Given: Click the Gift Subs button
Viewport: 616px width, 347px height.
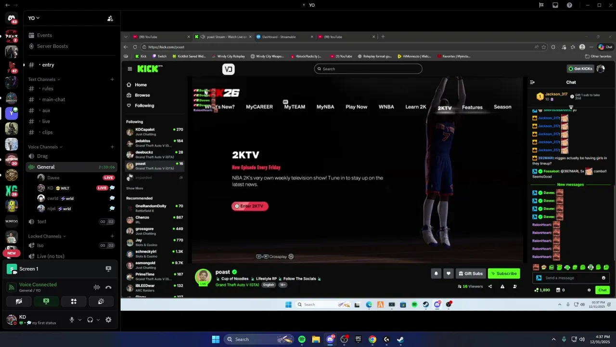Looking at the screenshot, I should click(470, 274).
